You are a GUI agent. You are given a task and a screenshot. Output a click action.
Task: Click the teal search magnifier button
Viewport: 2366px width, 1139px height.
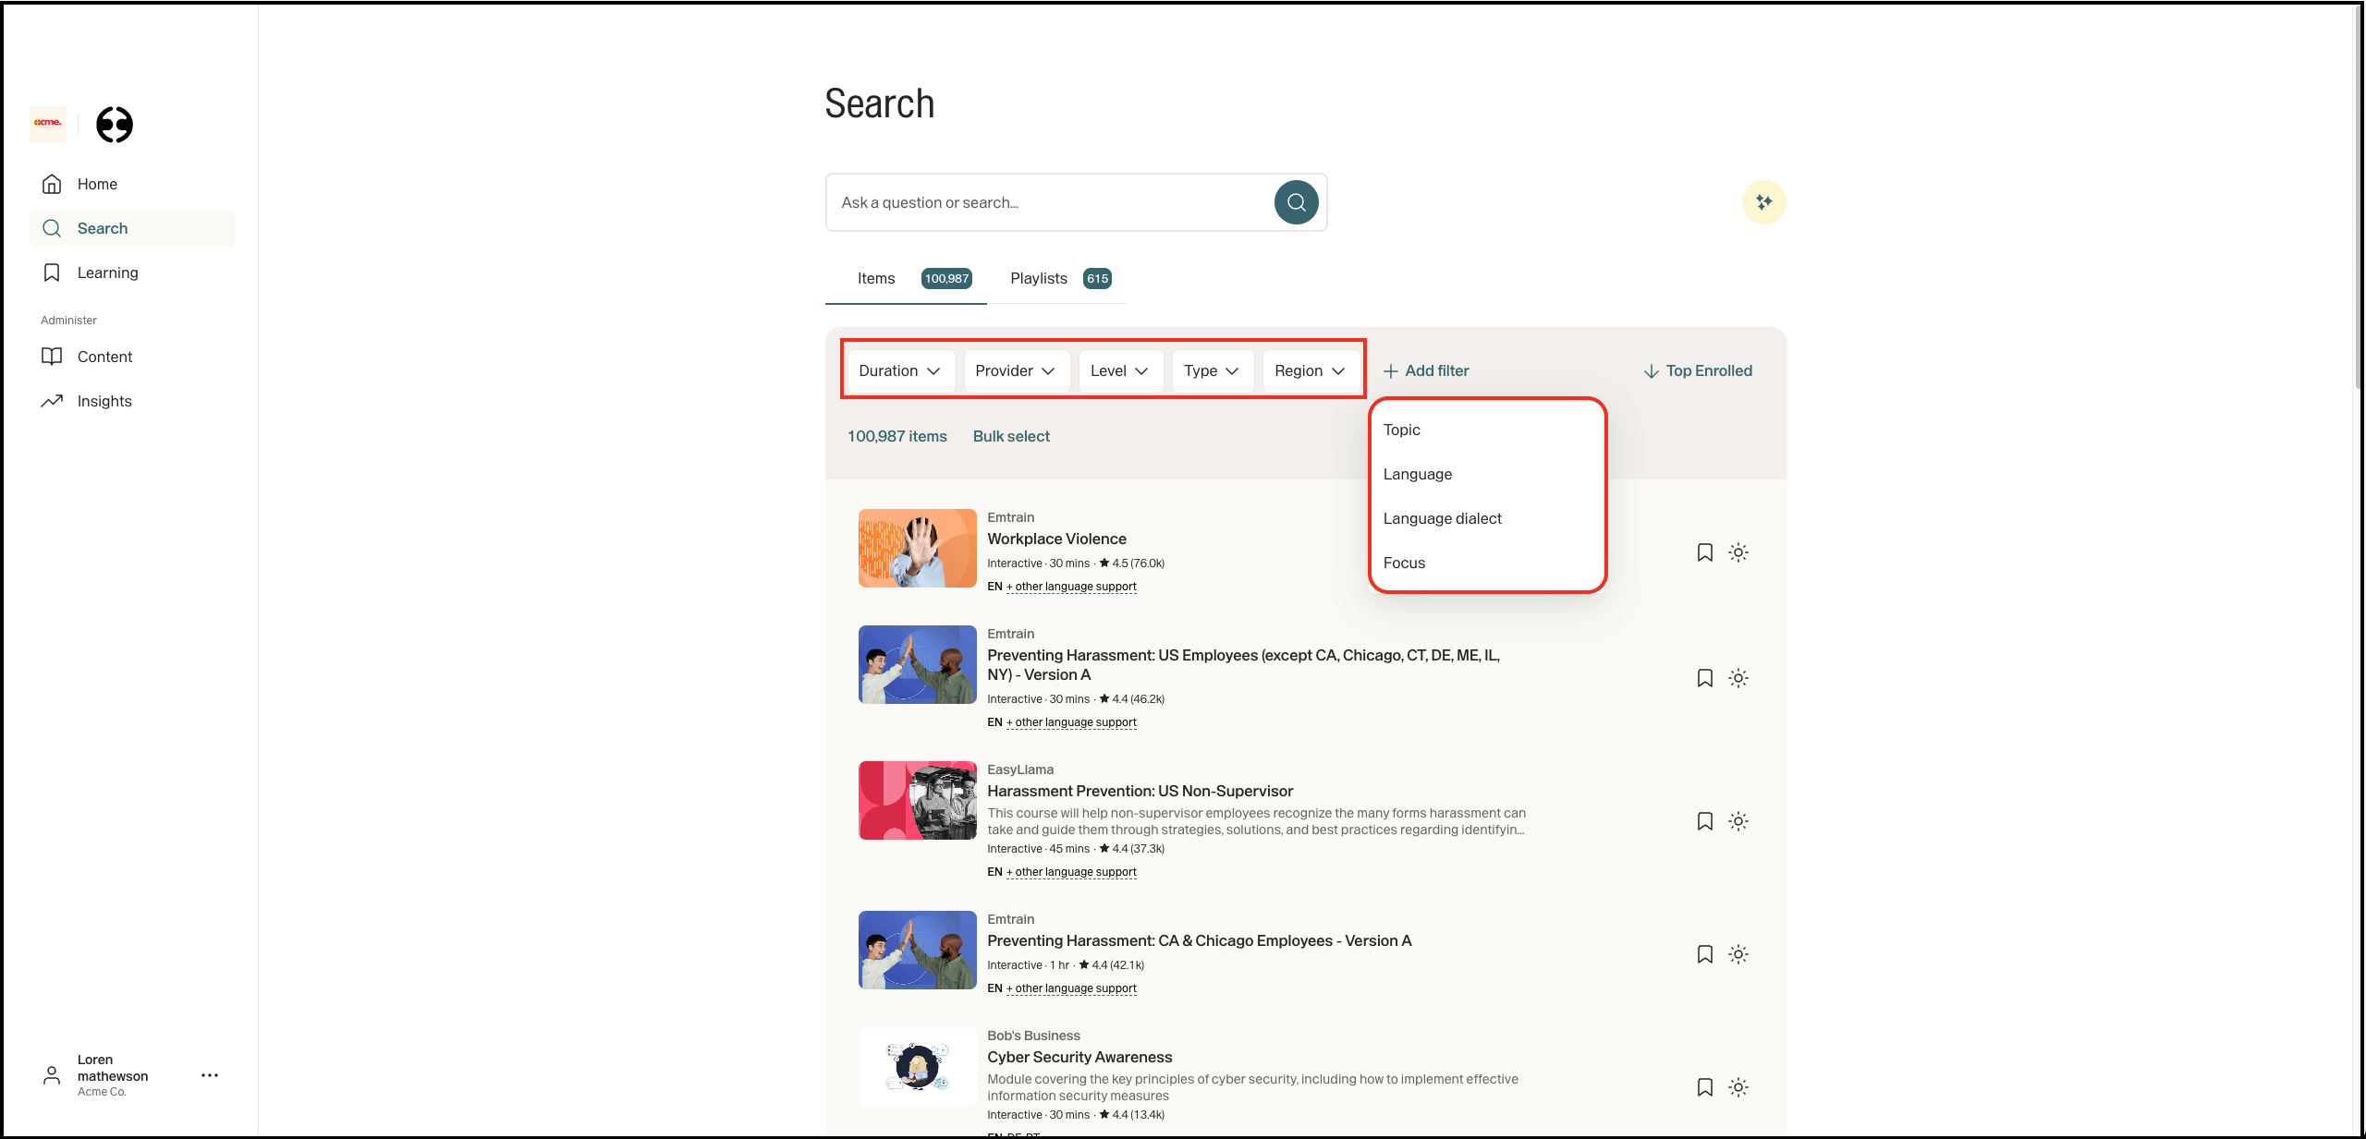click(x=1296, y=202)
